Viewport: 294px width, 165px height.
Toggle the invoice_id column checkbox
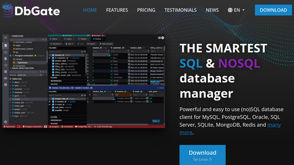pos(53,55)
